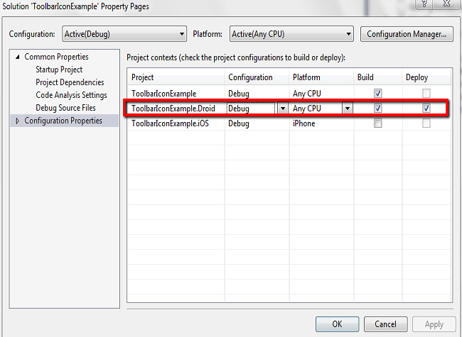Select Startup Project in the tree

click(x=59, y=70)
